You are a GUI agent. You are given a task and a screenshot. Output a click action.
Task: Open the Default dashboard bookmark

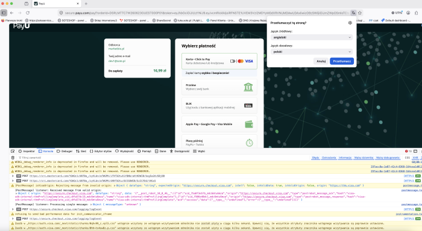point(396,20)
